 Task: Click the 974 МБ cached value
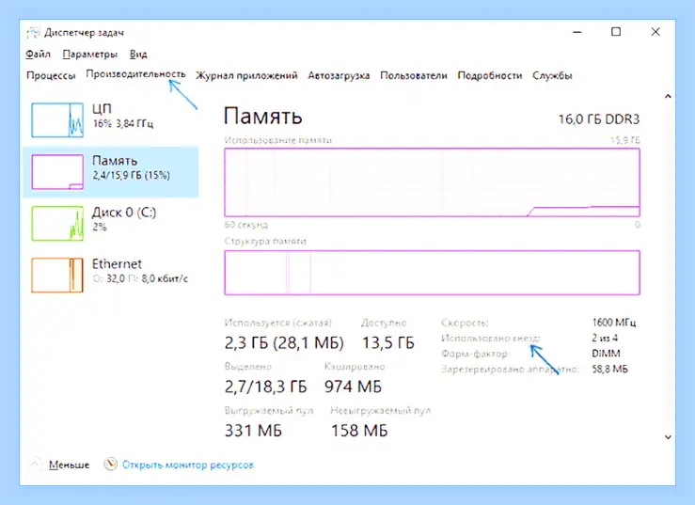point(353,387)
